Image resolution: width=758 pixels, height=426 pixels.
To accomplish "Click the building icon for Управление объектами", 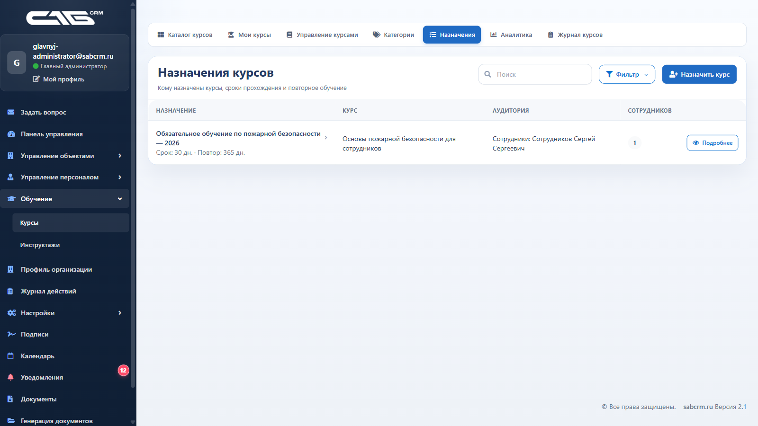I will (x=10, y=156).
